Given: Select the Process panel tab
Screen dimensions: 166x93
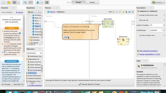Looking at the screenshot, I should click(48, 8).
